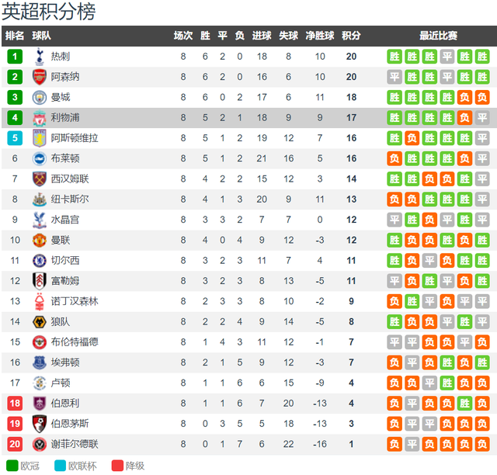Click the green 欧冠 legend swatch
Screen dimensions: 497x475
coord(10,466)
